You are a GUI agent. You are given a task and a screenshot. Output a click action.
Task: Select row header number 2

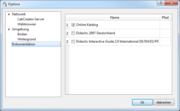(67, 33)
